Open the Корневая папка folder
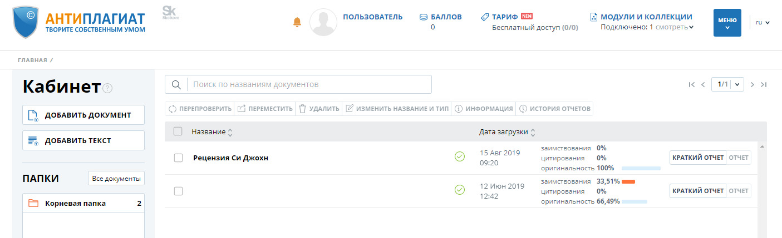This screenshot has width=782, height=238. (75, 204)
